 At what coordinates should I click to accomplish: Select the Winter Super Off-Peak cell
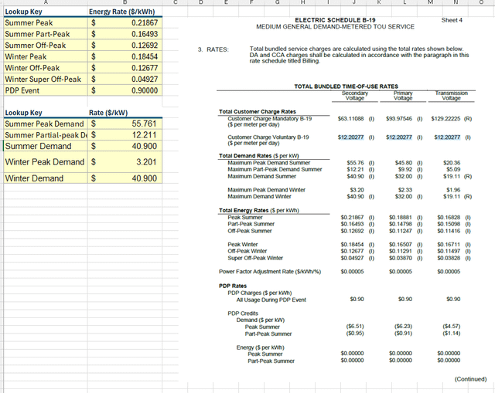(46, 79)
